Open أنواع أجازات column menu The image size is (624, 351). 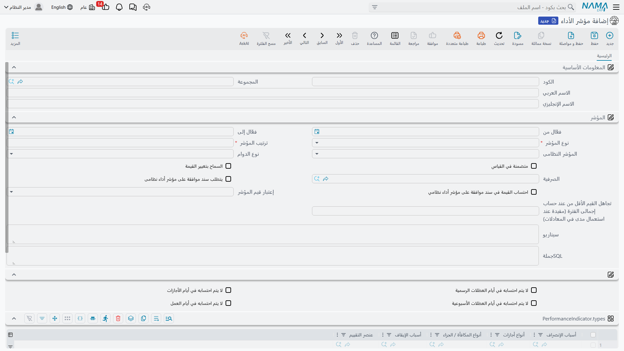pos(491,335)
